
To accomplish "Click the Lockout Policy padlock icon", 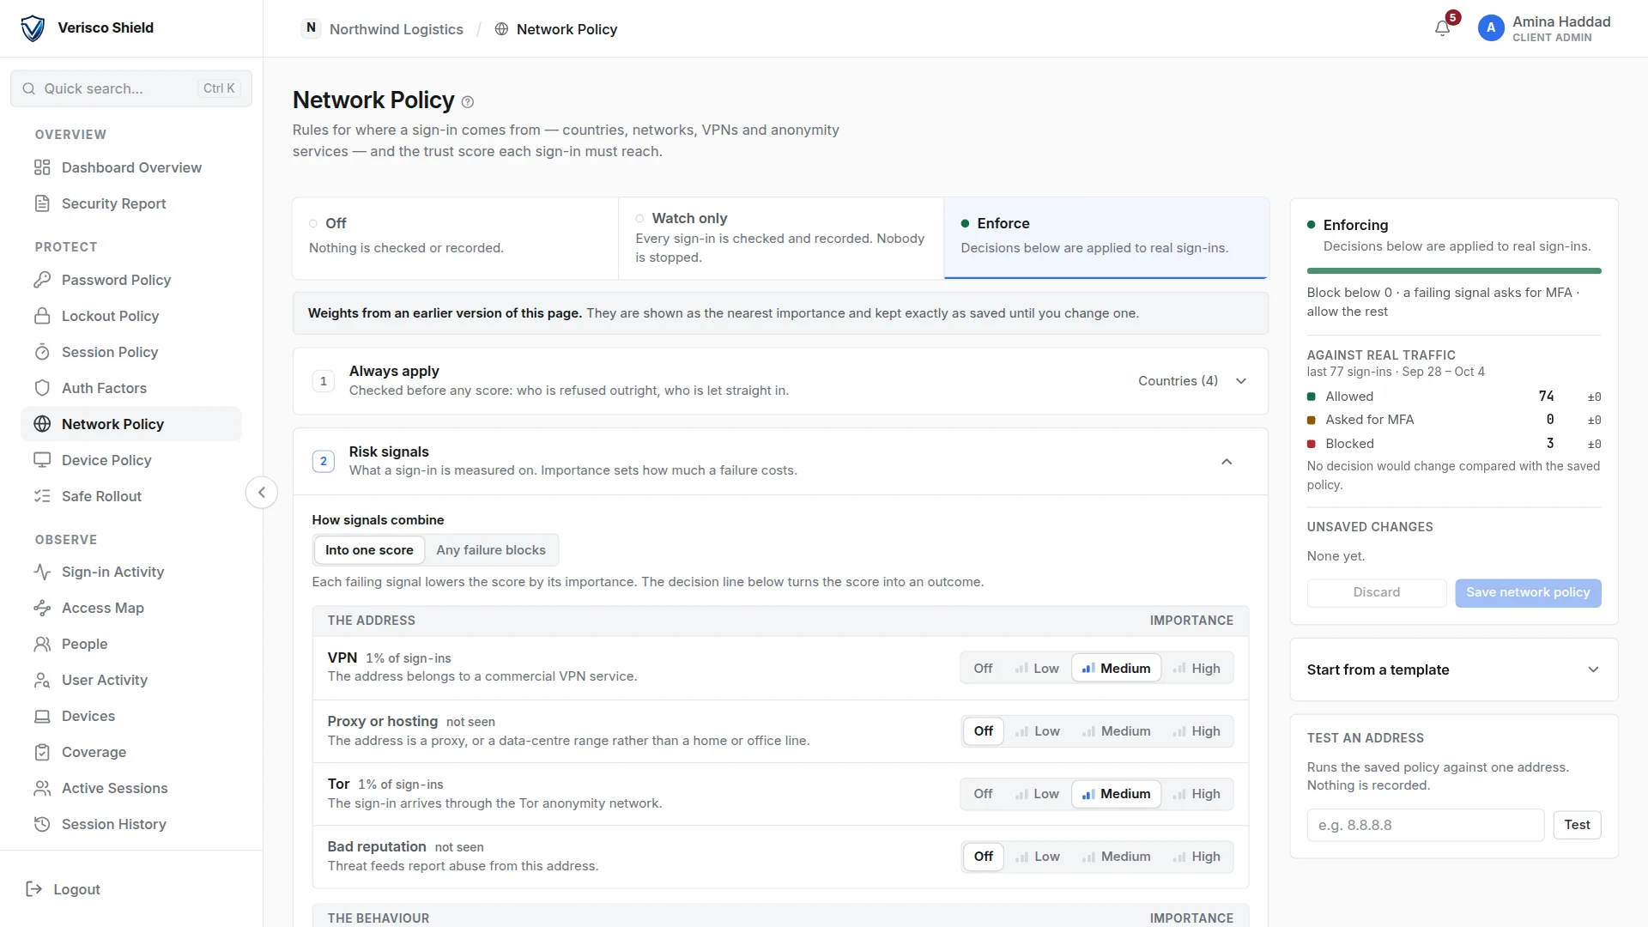I will coord(42,316).
